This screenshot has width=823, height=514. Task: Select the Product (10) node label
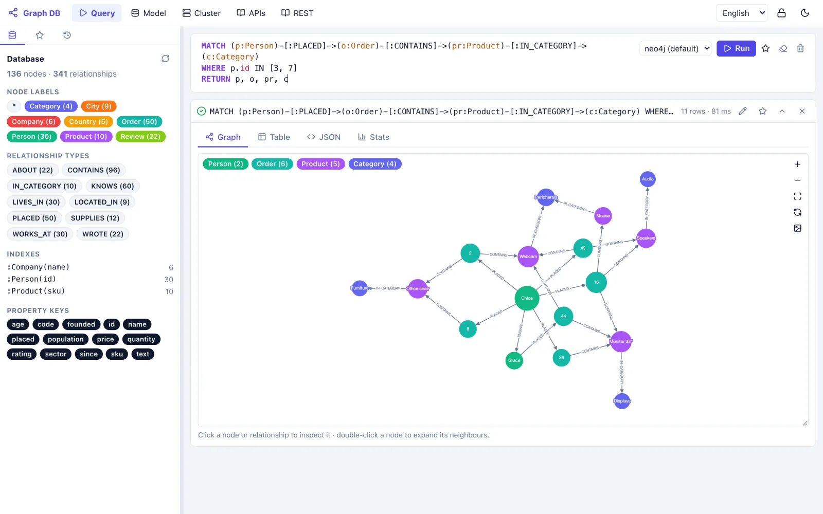[x=86, y=137]
